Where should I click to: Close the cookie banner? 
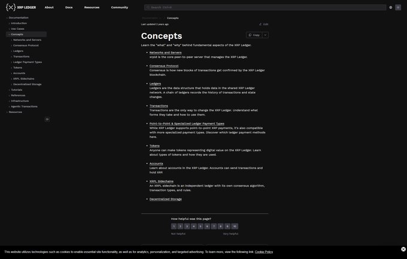coord(403,249)
